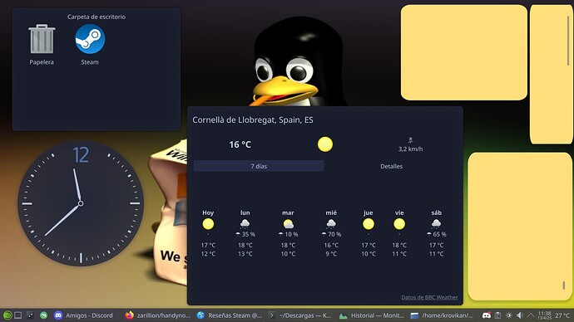Switch to Historial — Monitor window
The image size is (574, 322).
pos(372,315)
